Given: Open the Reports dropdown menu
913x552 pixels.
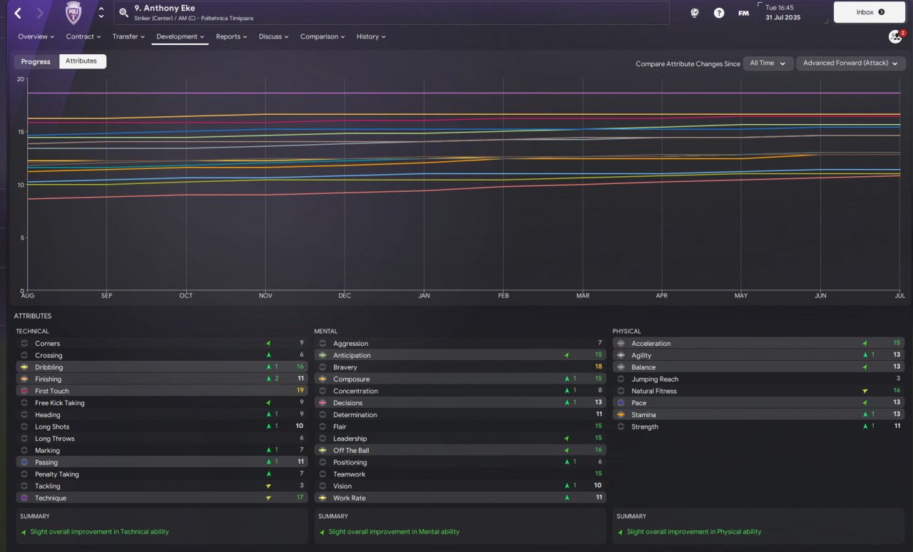Looking at the screenshot, I should [x=232, y=36].
